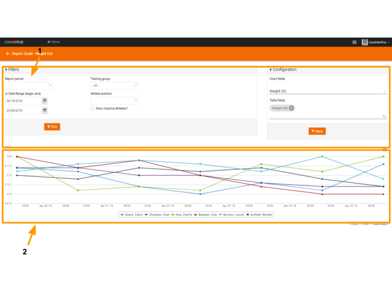This screenshot has width=392, height=294.
Task: Open the Report period dropdown
Action: 29,85
